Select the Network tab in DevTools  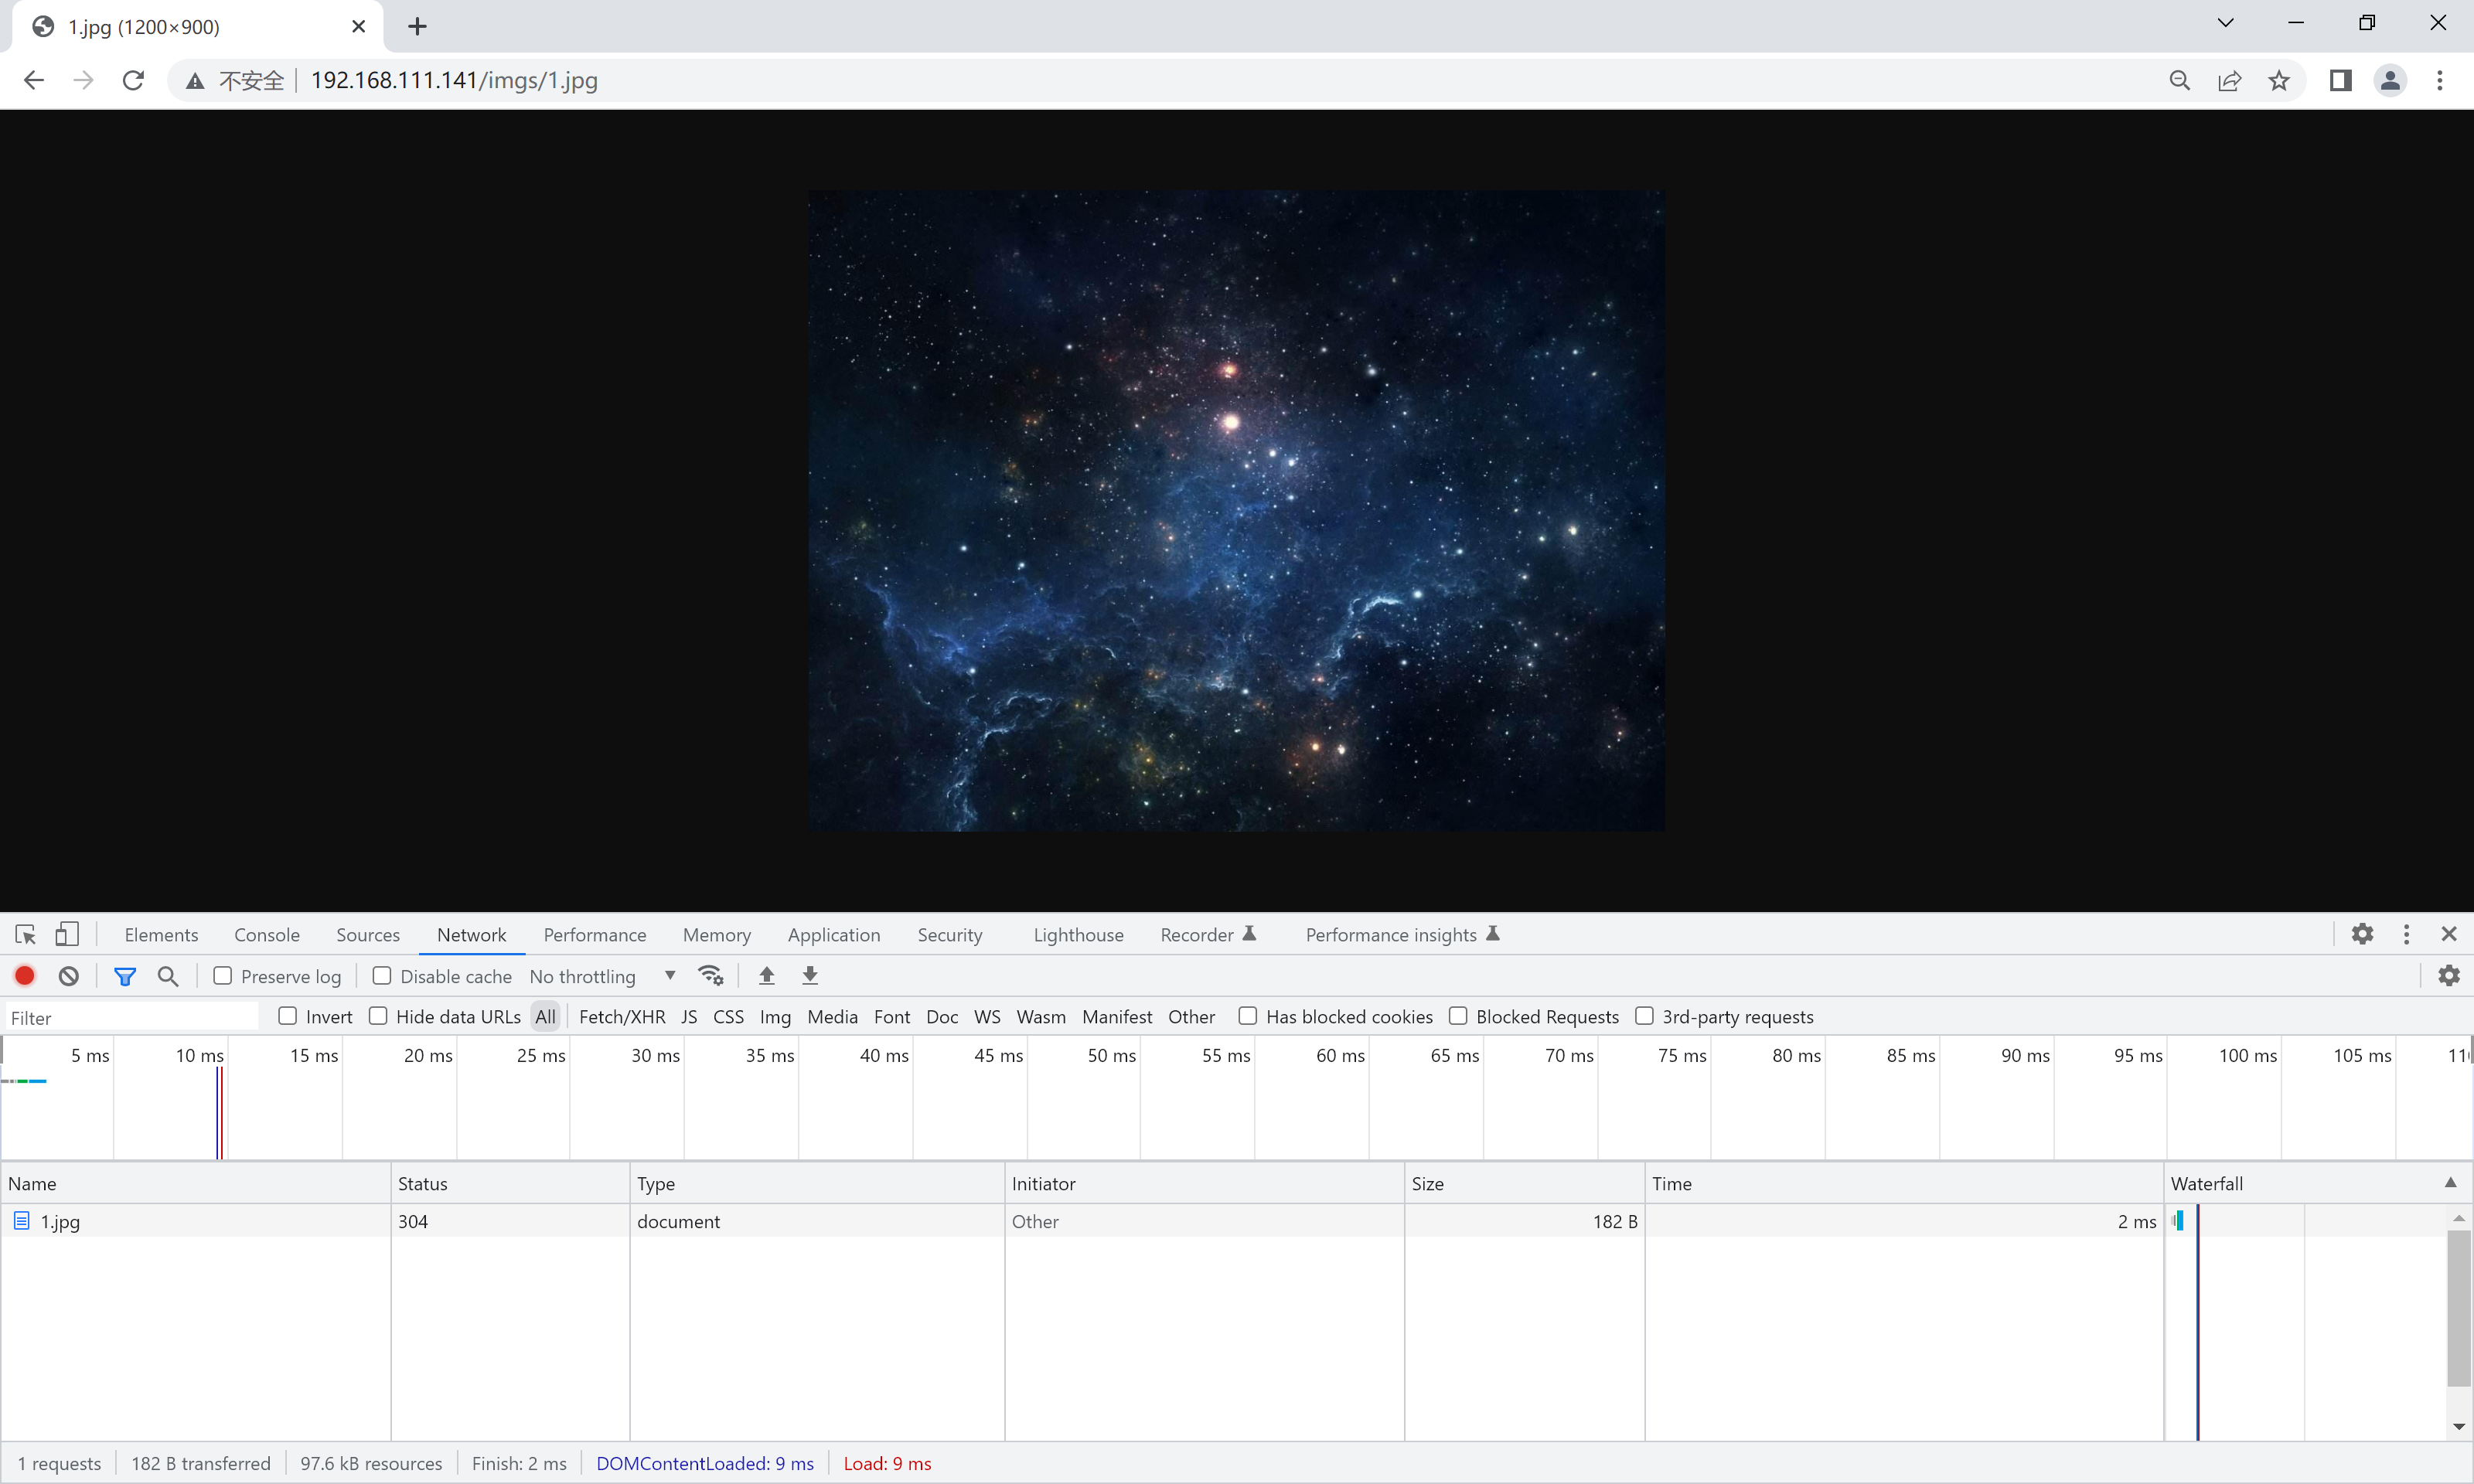[x=470, y=934]
